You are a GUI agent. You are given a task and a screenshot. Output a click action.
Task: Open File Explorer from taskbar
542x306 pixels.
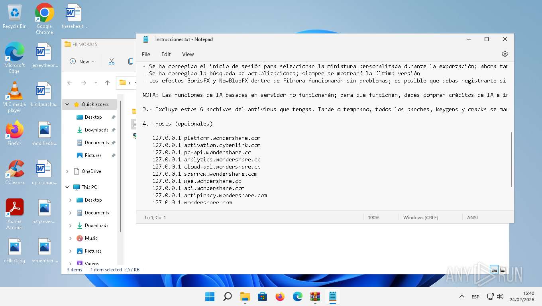pos(245,296)
